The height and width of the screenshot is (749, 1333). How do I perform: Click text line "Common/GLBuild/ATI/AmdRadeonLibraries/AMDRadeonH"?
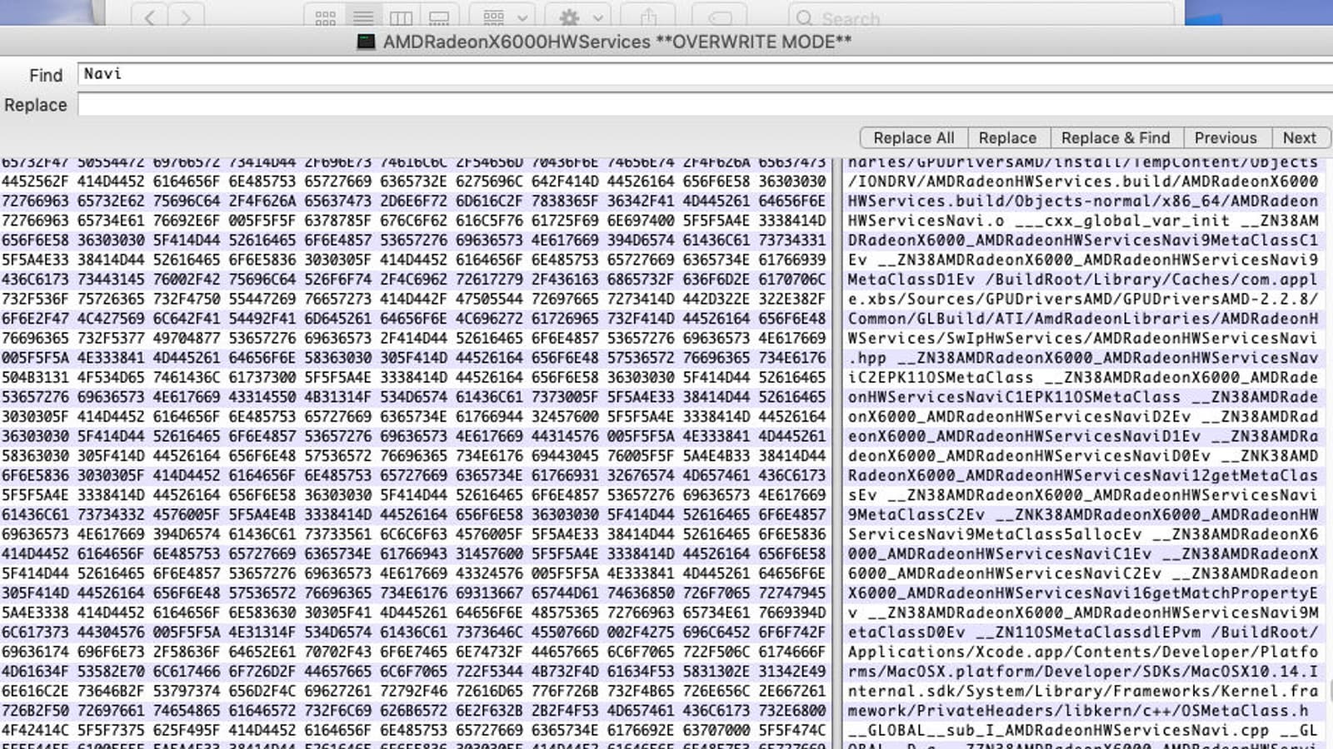click(x=1083, y=319)
